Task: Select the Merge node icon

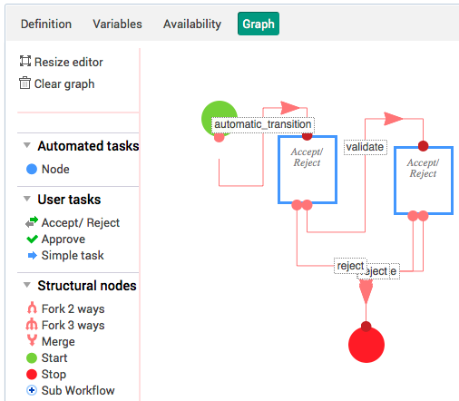Action: point(32,340)
